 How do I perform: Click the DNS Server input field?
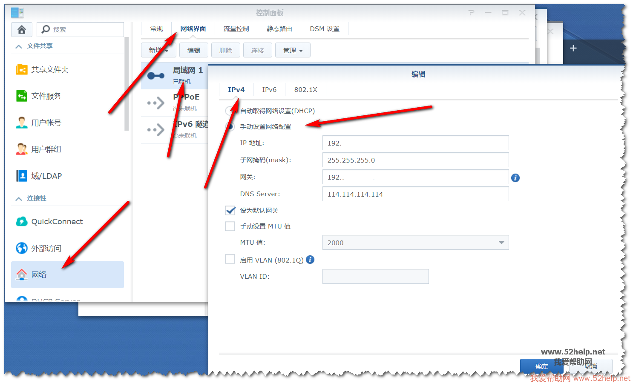tap(415, 194)
